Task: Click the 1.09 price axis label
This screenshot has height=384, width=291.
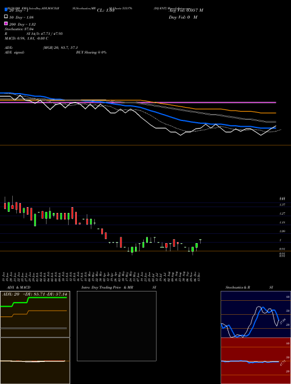Action: 282,232
